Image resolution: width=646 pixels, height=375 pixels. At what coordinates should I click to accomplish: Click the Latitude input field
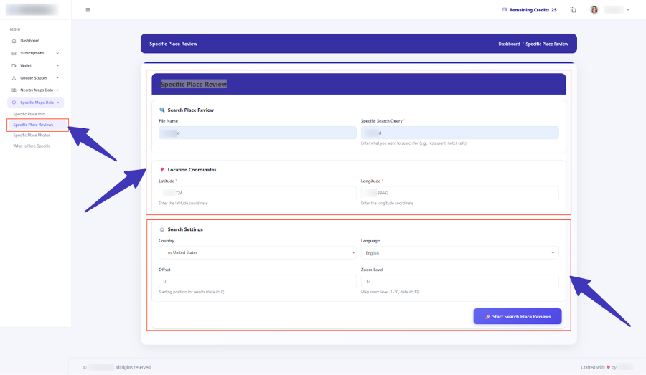(x=258, y=193)
